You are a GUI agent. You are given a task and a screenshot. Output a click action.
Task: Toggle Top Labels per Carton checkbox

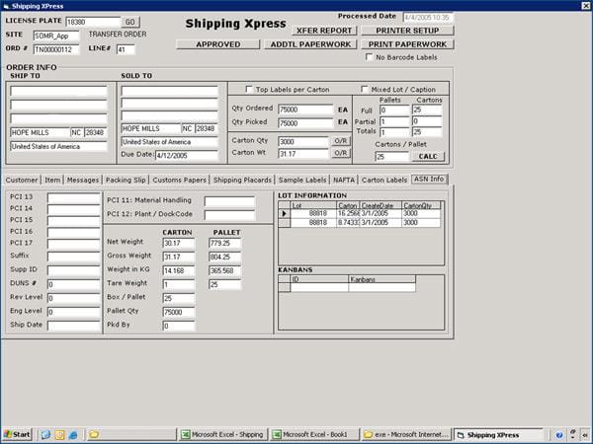[249, 90]
